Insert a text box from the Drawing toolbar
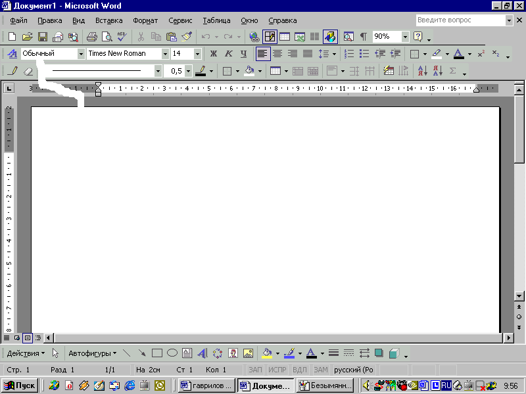This screenshot has width=526, height=394. pos(187,353)
